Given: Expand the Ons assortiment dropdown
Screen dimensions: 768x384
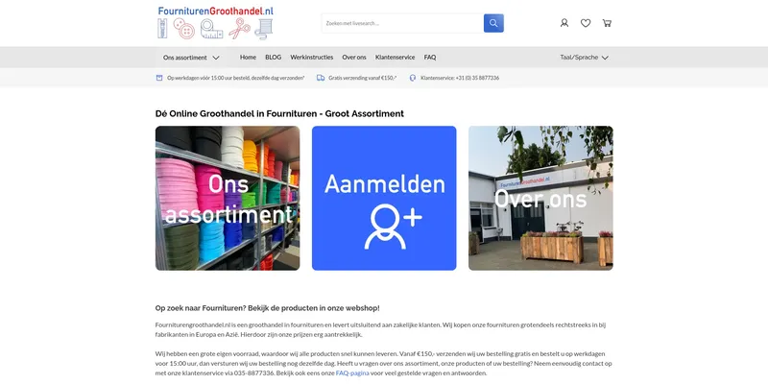Looking at the screenshot, I should 191,58.
